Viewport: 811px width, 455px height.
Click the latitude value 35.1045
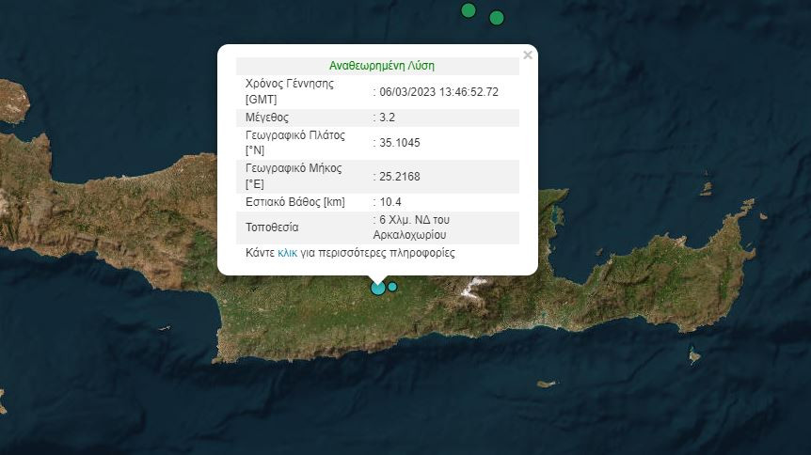tap(400, 143)
